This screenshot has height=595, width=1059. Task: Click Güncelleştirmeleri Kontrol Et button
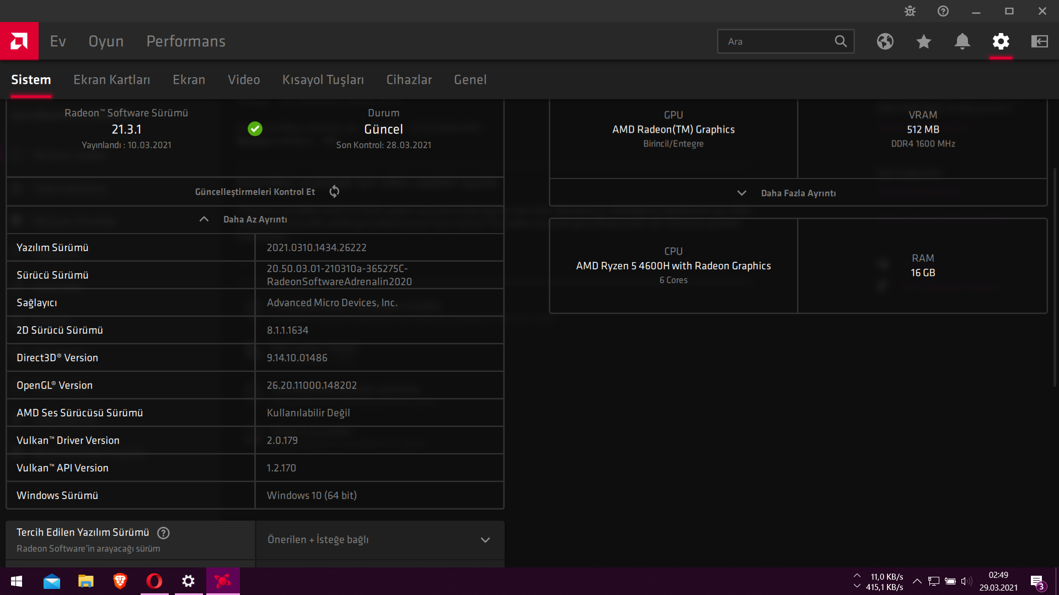click(x=255, y=192)
